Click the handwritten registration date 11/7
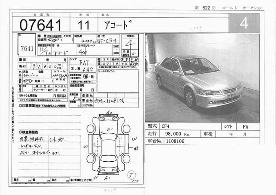 click(45, 50)
